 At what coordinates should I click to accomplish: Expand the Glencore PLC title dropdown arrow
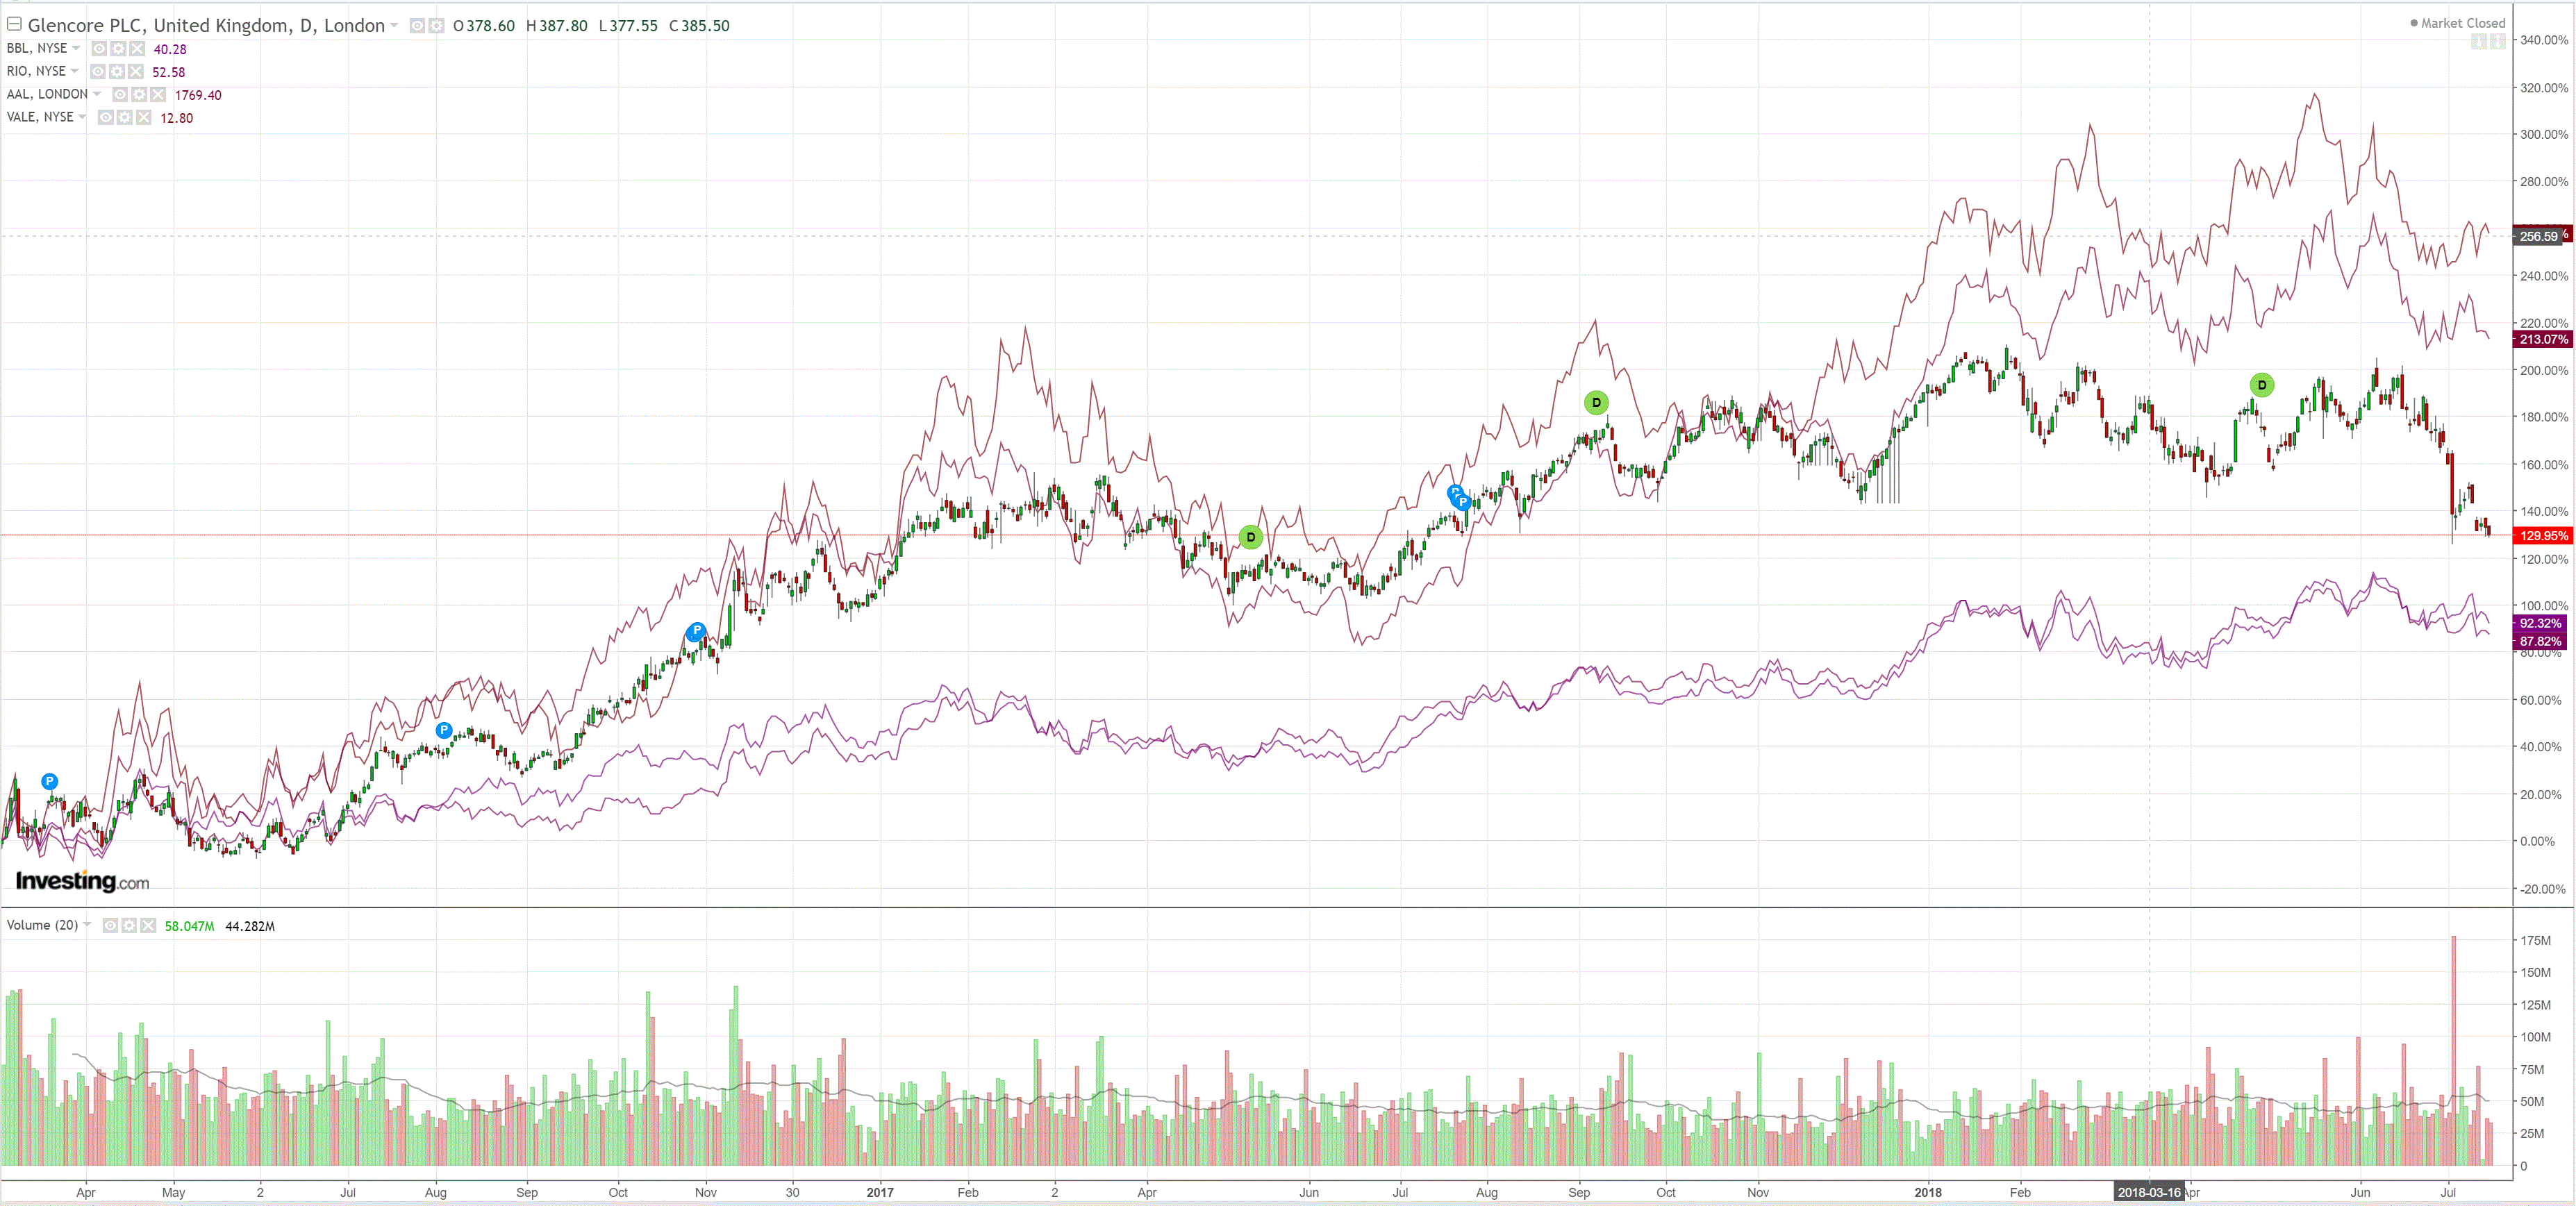tap(394, 26)
